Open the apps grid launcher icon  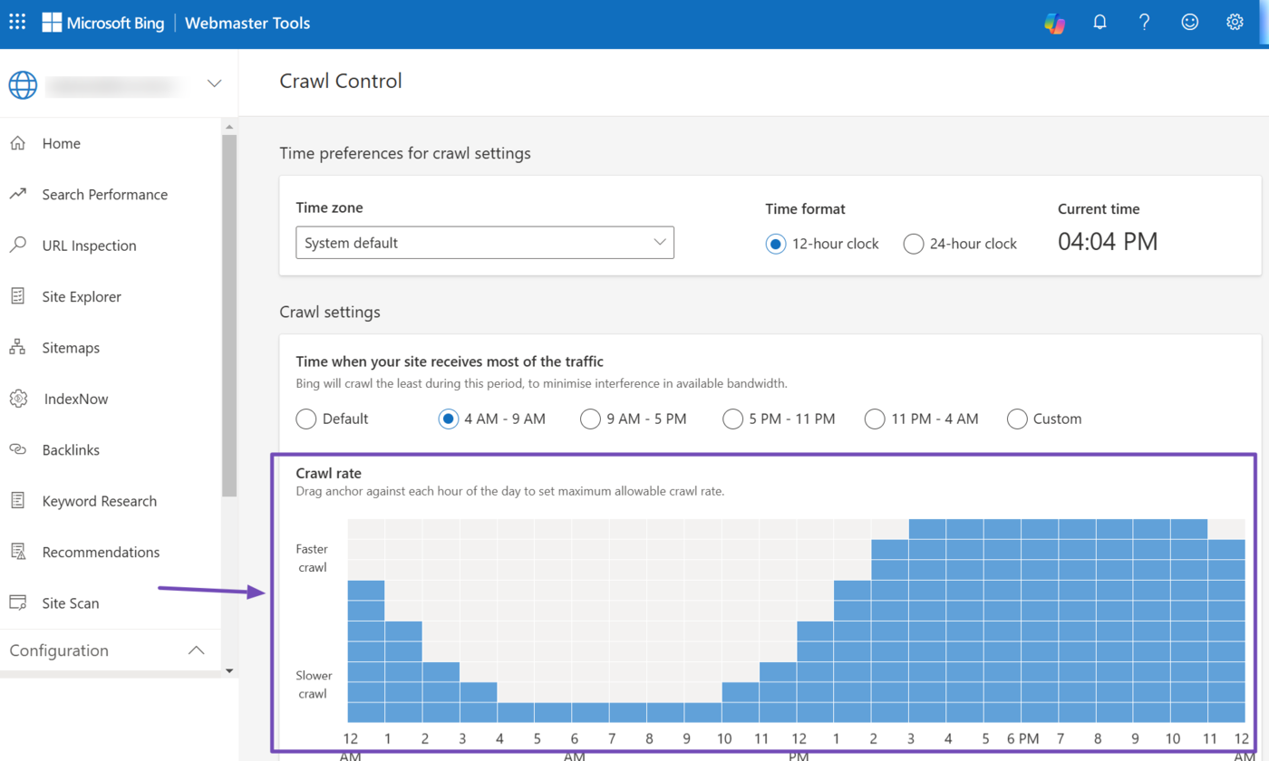(x=17, y=23)
